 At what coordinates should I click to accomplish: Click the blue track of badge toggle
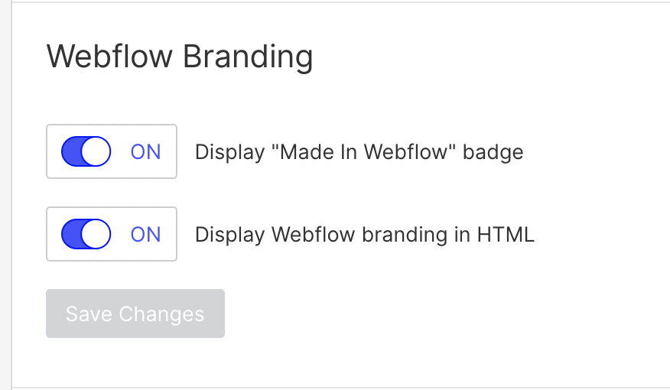point(71,151)
